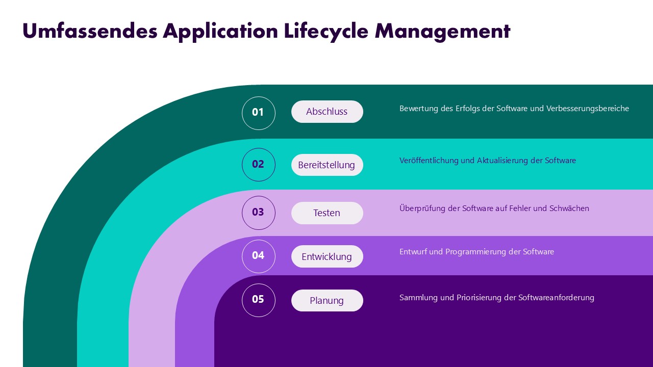Click the 01 numbered circle
Viewport: 653px width, 367px height.
tap(258, 113)
